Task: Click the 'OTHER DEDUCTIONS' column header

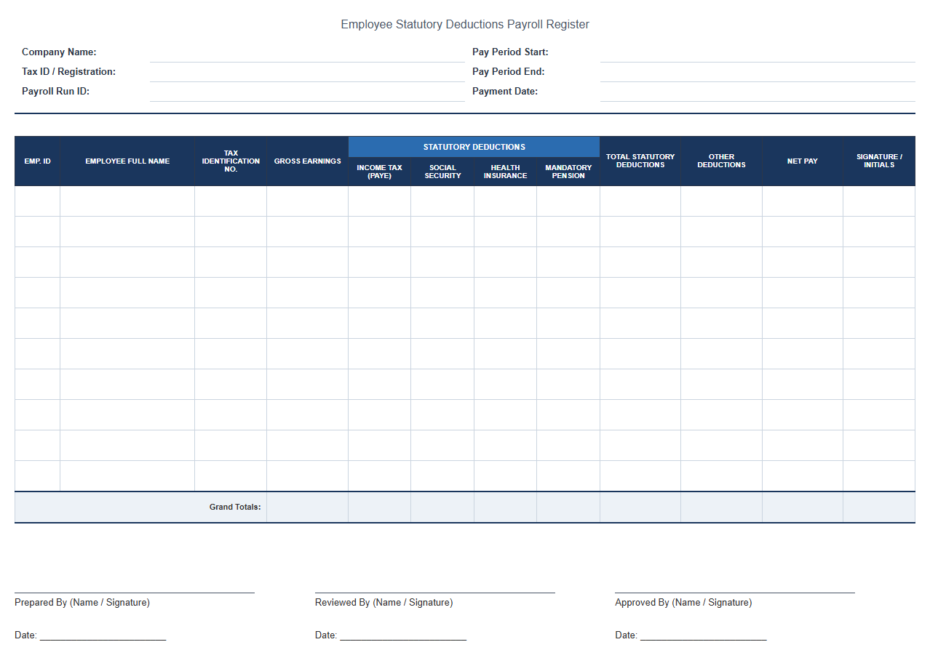Action: click(722, 161)
